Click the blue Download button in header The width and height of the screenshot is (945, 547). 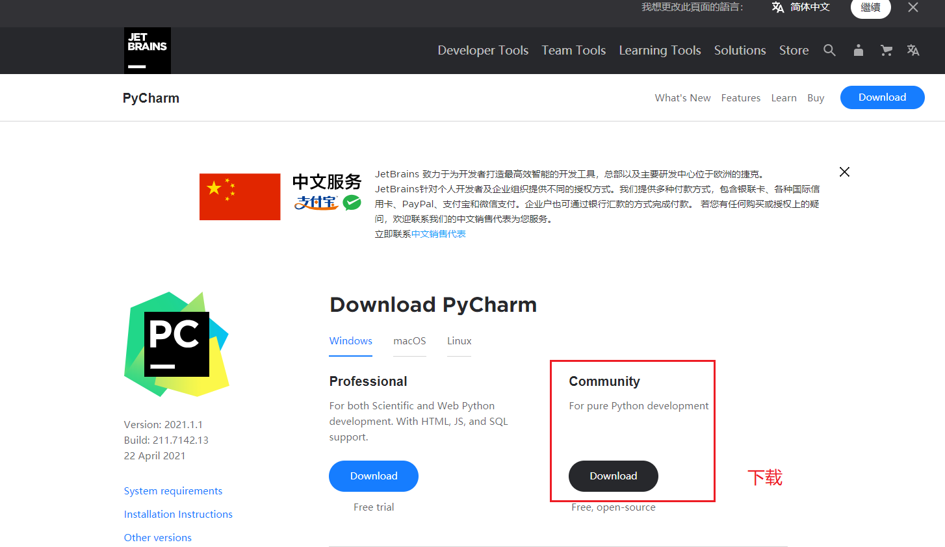click(x=882, y=97)
